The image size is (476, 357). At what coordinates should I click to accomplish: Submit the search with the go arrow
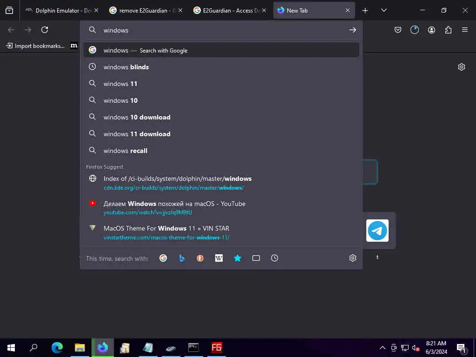tap(352, 30)
